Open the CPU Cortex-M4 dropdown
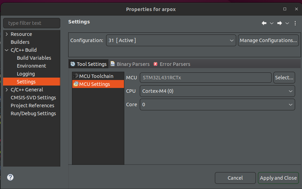The width and height of the screenshot is (302, 189). point(217,91)
